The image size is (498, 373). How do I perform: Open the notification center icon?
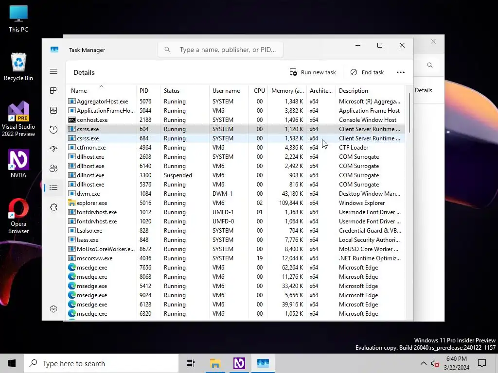(x=482, y=363)
